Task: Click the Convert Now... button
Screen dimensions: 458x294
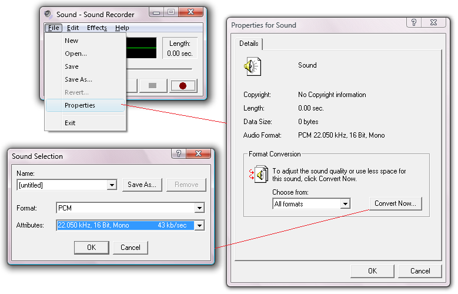Action: point(395,203)
